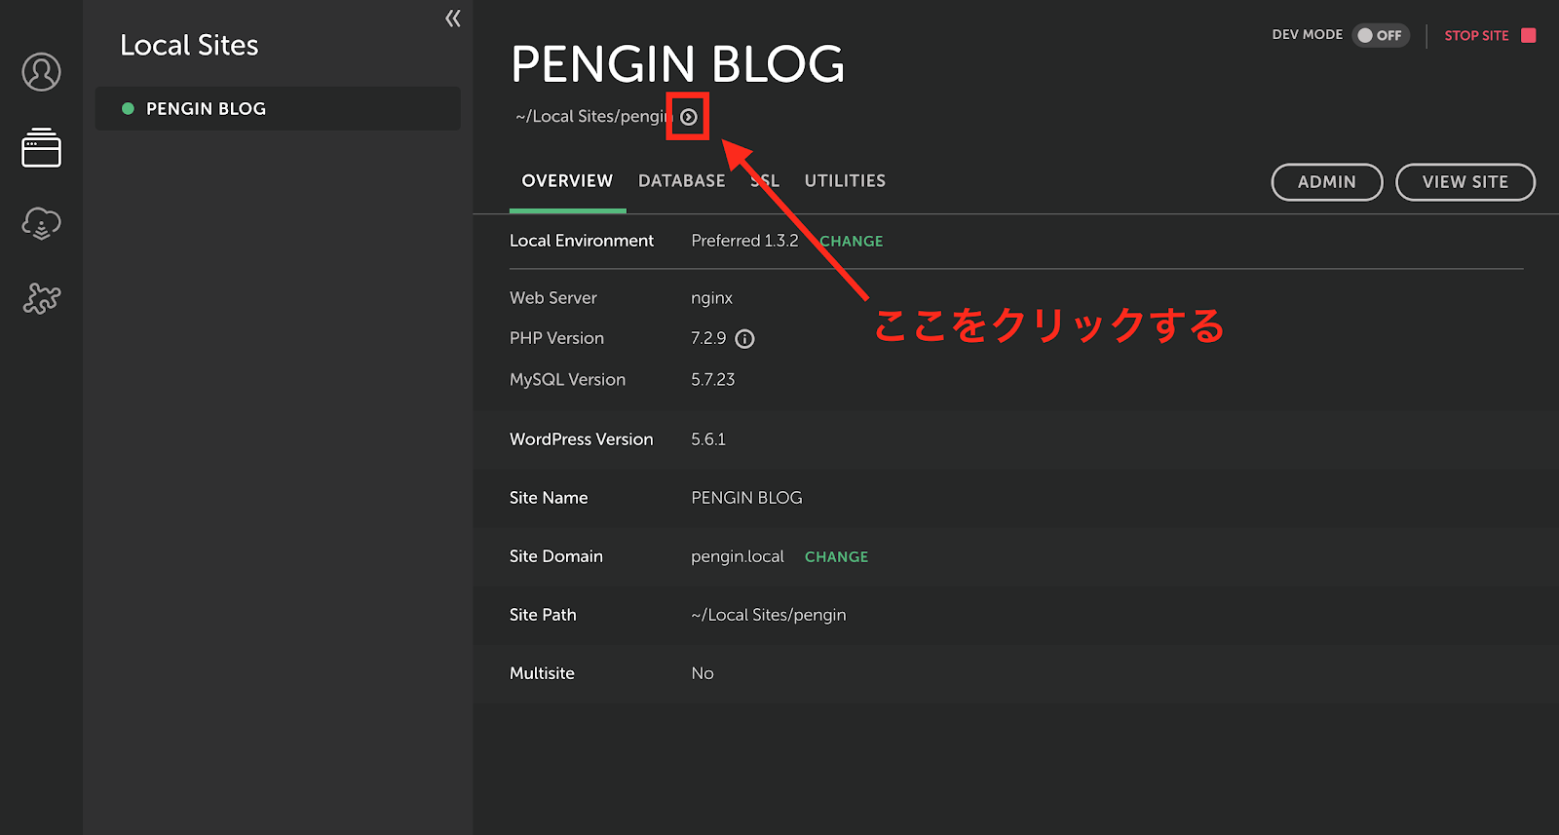Image resolution: width=1559 pixels, height=835 pixels.
Task: Click the PENGIN BLOG page title
Action: (677, 64)
